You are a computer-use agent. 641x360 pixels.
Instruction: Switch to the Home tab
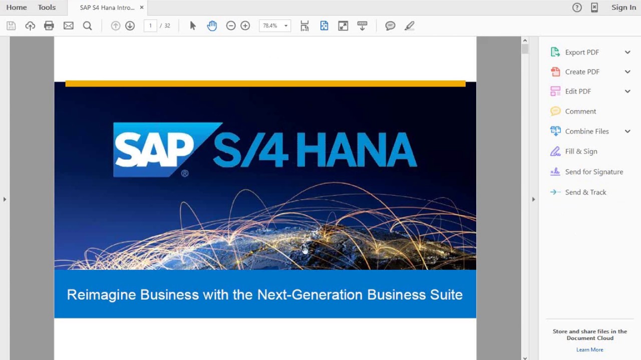click(17, 7)
